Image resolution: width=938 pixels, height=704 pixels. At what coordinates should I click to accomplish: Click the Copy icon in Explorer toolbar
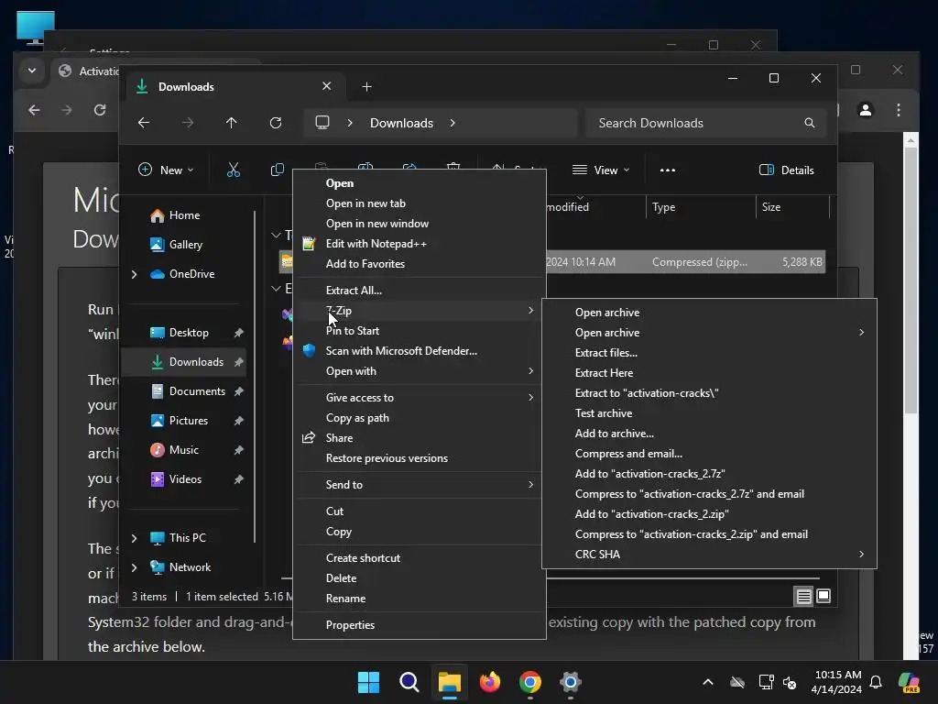277,170
